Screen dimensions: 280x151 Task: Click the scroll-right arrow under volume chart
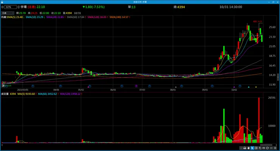tap(276, 145)
